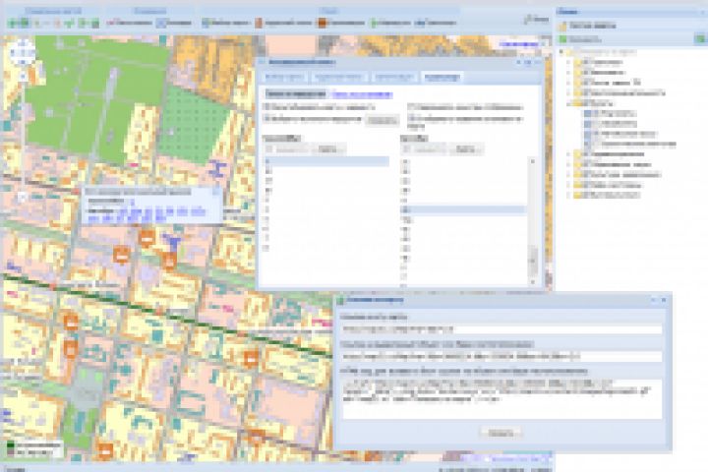This screenshot has width=708, height=472.
Task: Click the button at the bottom of the lower dialog
Action: point(501,433)
